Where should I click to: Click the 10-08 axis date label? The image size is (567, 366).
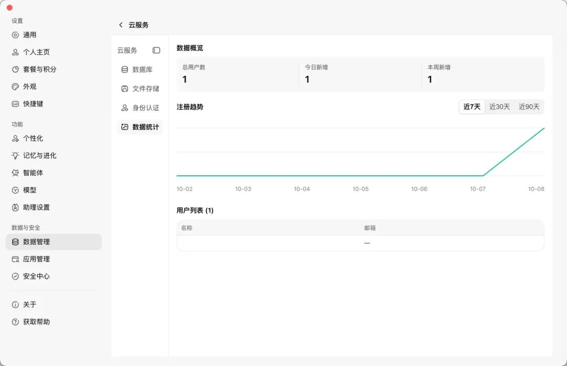click(536, 189)
